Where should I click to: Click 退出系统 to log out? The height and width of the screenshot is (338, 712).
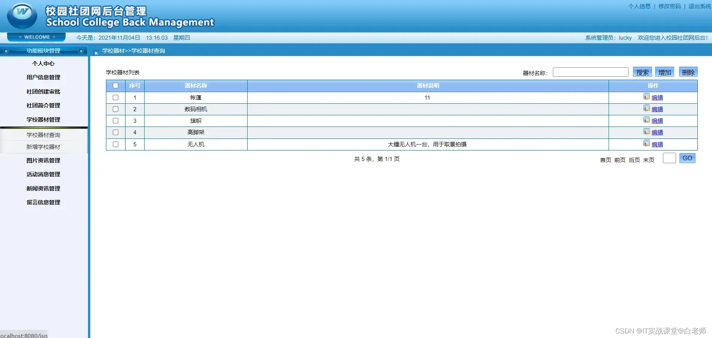pyautogui.click(x=700, y=6)
